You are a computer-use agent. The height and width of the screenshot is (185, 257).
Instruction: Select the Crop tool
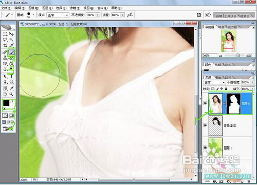(x=5, y=45)
